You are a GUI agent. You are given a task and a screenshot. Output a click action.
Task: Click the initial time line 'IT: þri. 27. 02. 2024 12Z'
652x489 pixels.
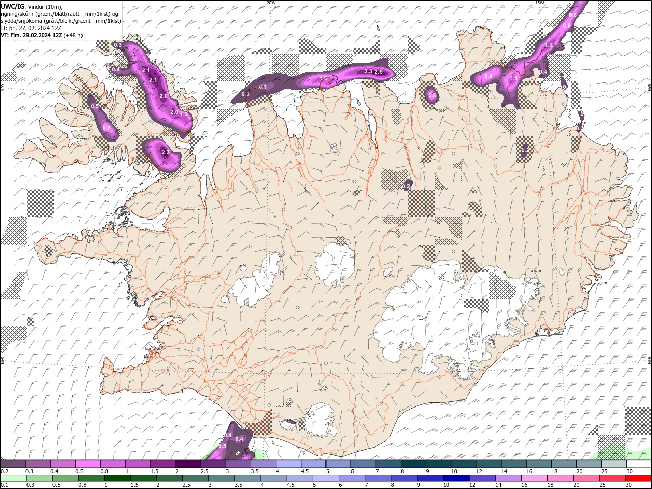pyautogui.click(x=31, y=28)
